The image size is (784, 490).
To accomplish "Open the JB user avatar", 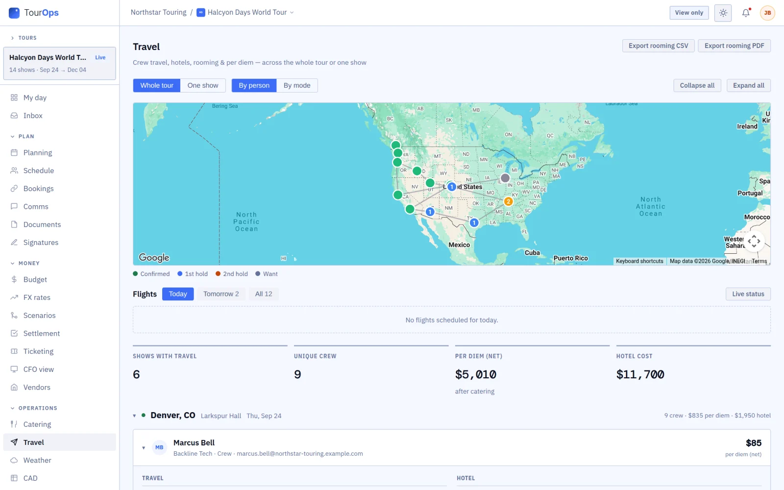I will (767, 13).
